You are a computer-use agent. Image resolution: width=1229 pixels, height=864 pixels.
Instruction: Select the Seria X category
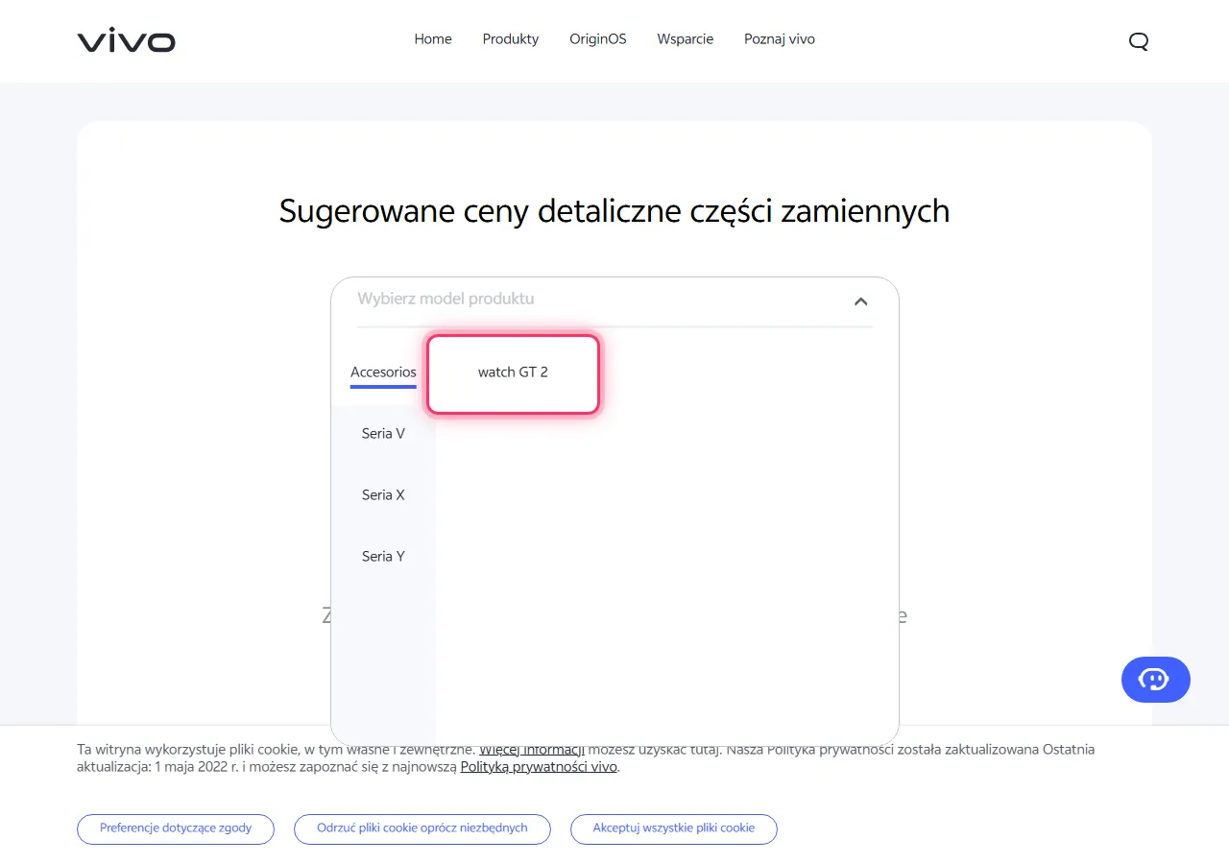[383, 495]
